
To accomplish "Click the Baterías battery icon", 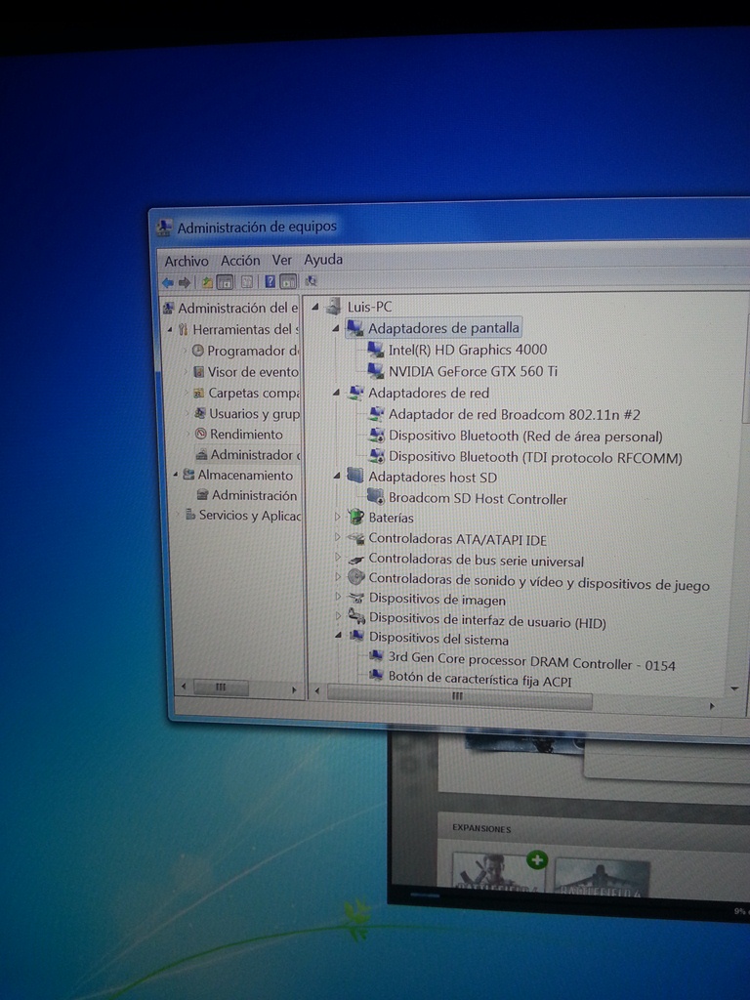I will click(x=355, y=518).
